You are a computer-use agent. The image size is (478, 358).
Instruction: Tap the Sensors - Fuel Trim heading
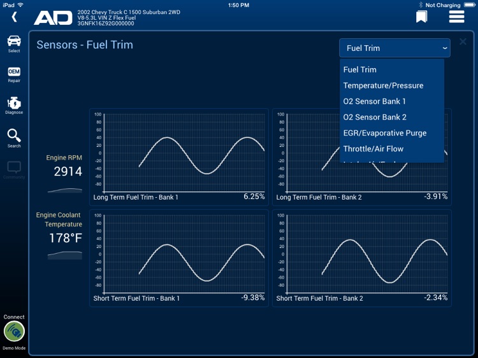click(85, 45)
